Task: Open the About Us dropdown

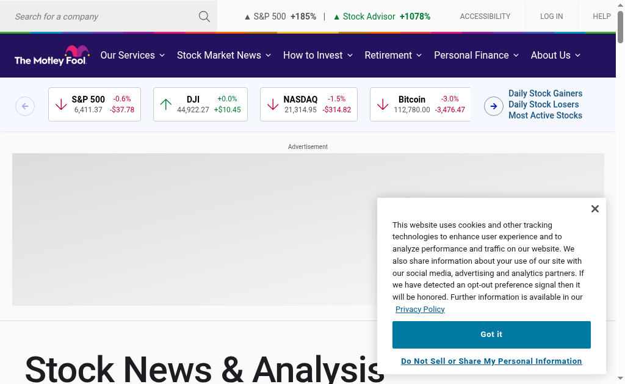Action: [555, 55]
